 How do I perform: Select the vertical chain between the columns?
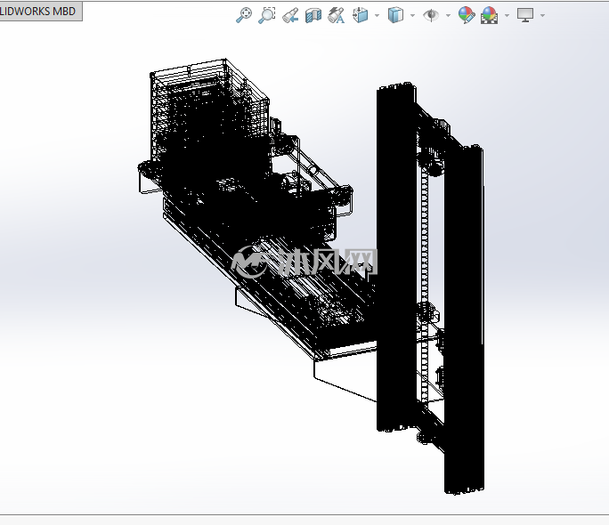[x=424, y=287]
